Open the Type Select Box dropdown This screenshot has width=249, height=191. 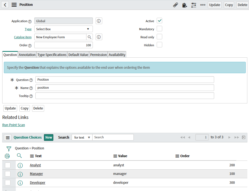64,29
